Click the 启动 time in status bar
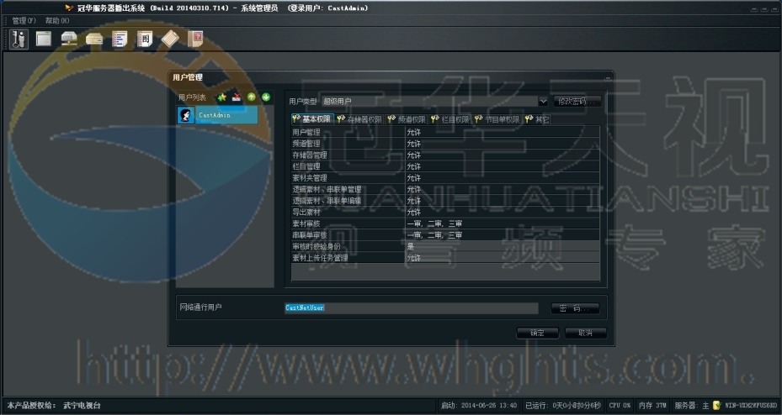 (479, 406)
